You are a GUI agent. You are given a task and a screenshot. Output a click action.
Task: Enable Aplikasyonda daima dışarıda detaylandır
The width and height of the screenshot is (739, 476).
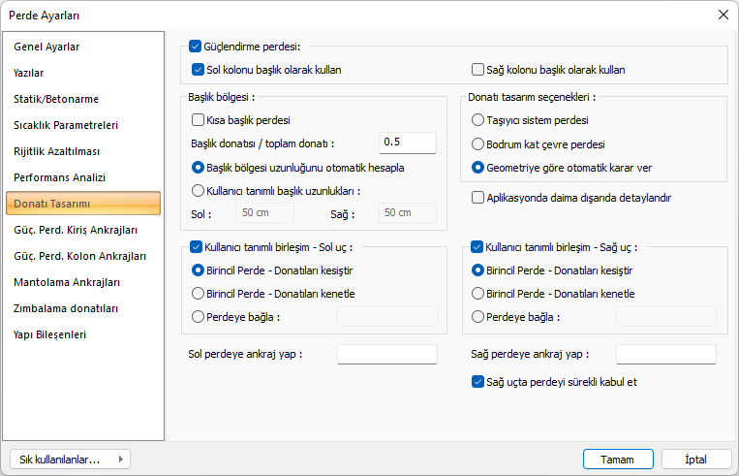(477, 198)
